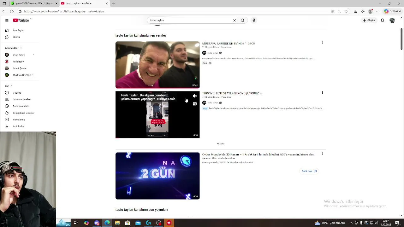Open the YouTube hamburger guide menu
Image resolution: width=404 pixels, height=227 pixels.
pos(7,20)
